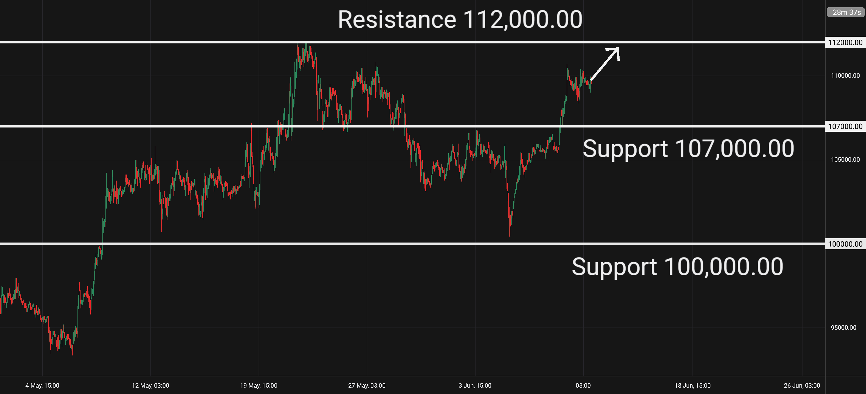Click the 95000.00 price scale value

(844, 328)
